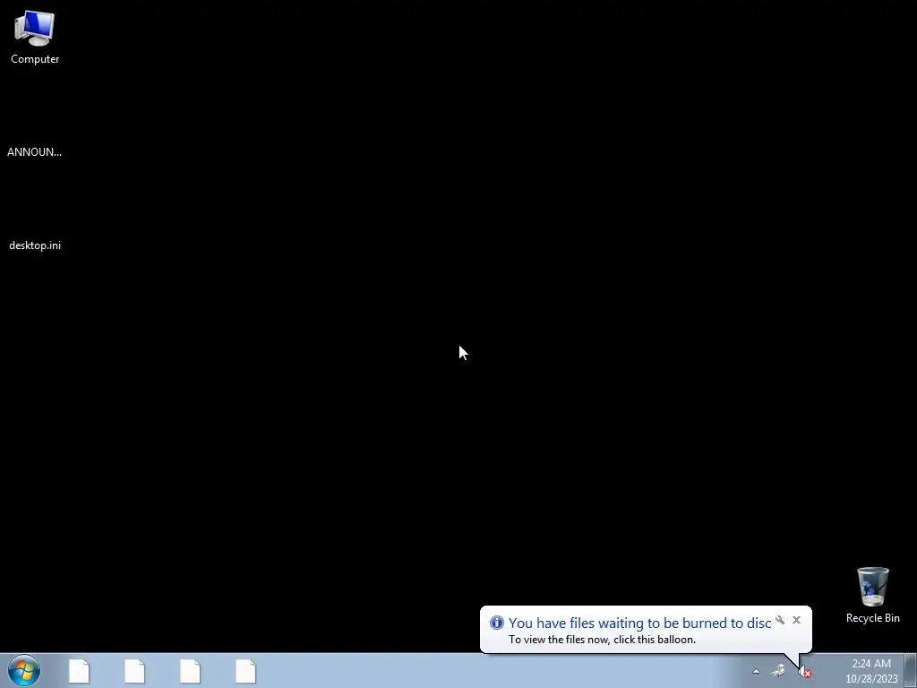This screenshot has height=688, width=917.
Task: Click 'You have files waiting to be burned' title
Action: [639, 623]
